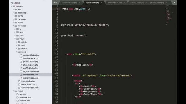Close the phase2.blade.php editor tab
Screen dimensions: 186x104
(x=124, y=3)
